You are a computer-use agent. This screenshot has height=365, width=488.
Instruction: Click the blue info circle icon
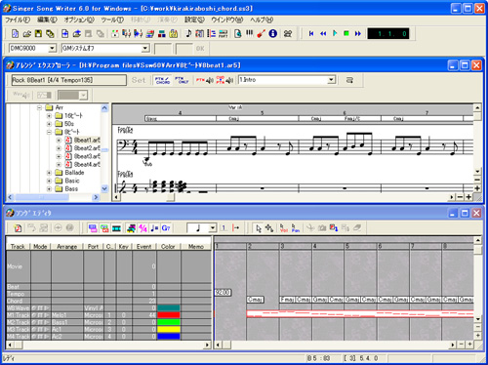(x=273, y=33)
